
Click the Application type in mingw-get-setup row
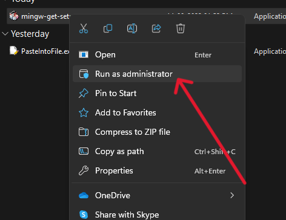270,16
